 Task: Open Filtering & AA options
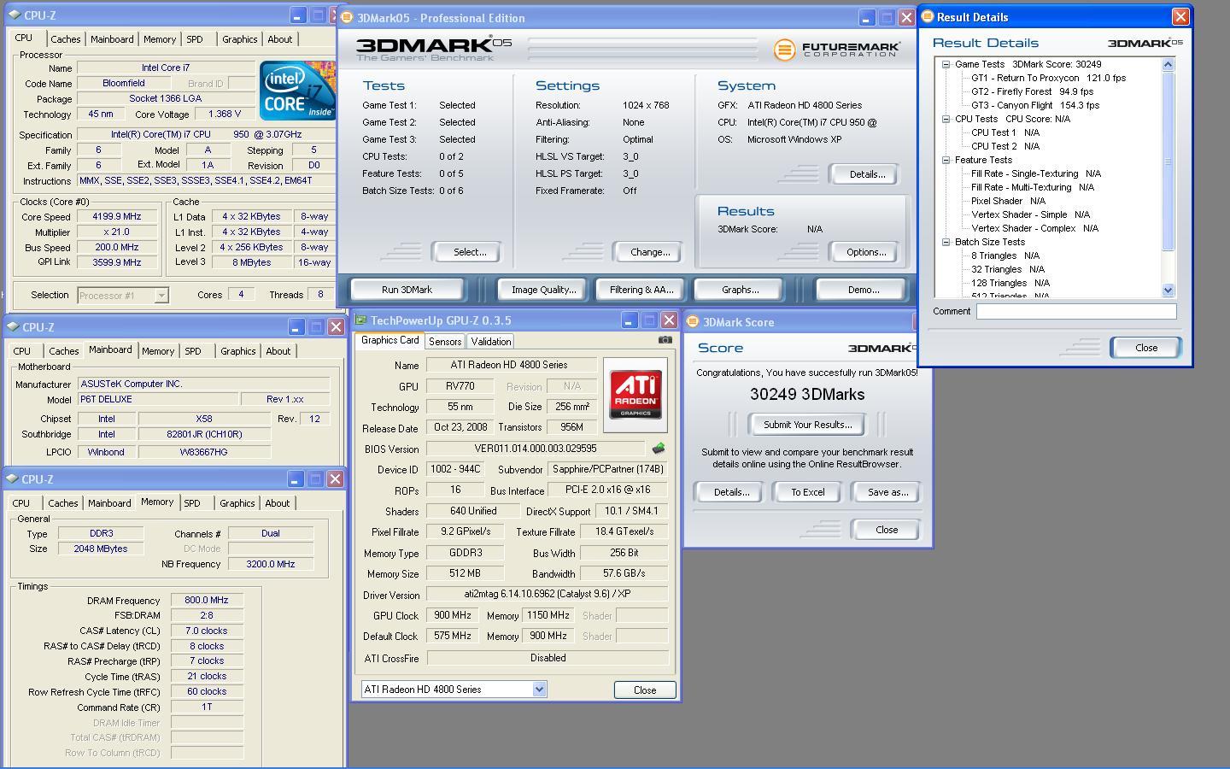tap(641, 290)
